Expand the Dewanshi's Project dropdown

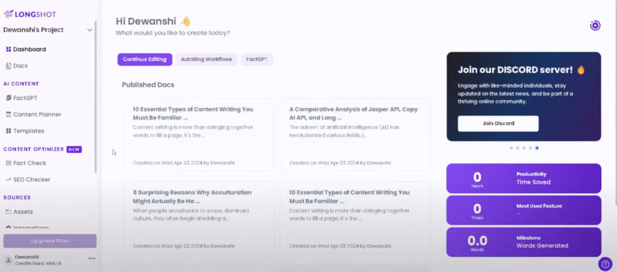pos(90,29)
